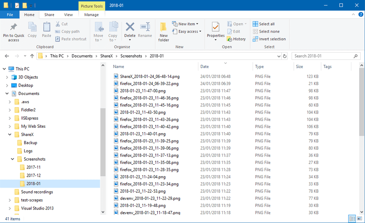
Task: Select file ShareX_2018-01-24_06-48-14.png
Action: (150, 76)
